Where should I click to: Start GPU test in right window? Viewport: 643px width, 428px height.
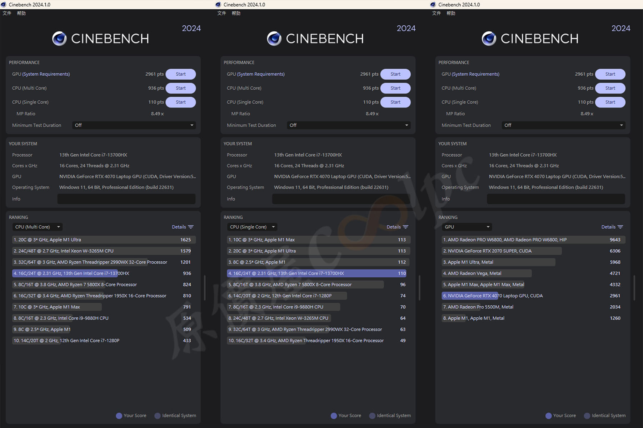610,74
